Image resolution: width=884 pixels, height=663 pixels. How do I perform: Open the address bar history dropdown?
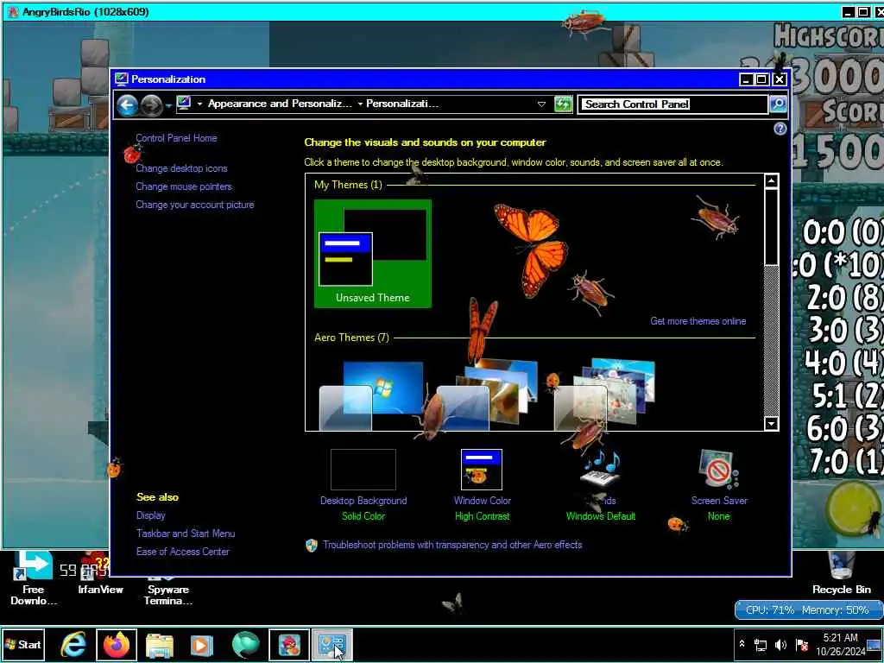point(541,104)
